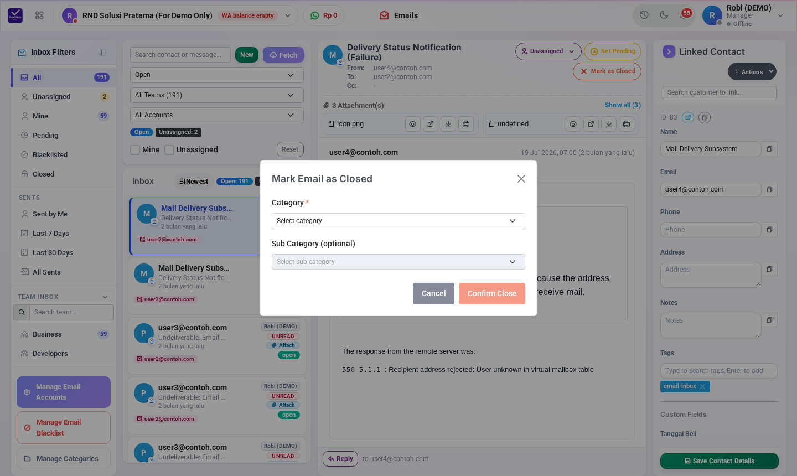Open the Actions dropdown in Linked Contact
Viewport: 797px width, 476px height.
(752, 71)
